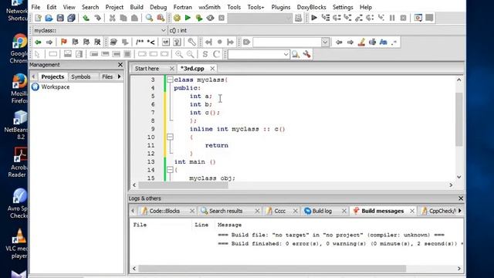Jump back with the green left arrow

[38, 42]
